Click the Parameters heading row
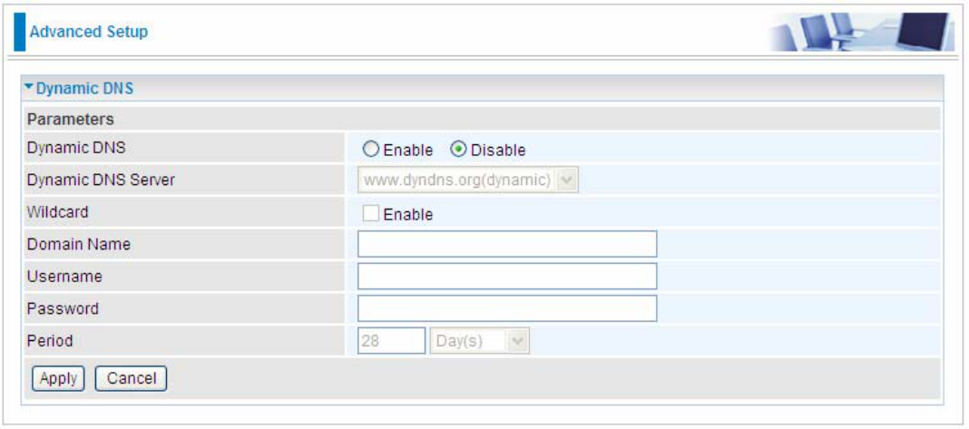Screen dimensions: 969x429 pyautogui.click(x=482, y=117)
